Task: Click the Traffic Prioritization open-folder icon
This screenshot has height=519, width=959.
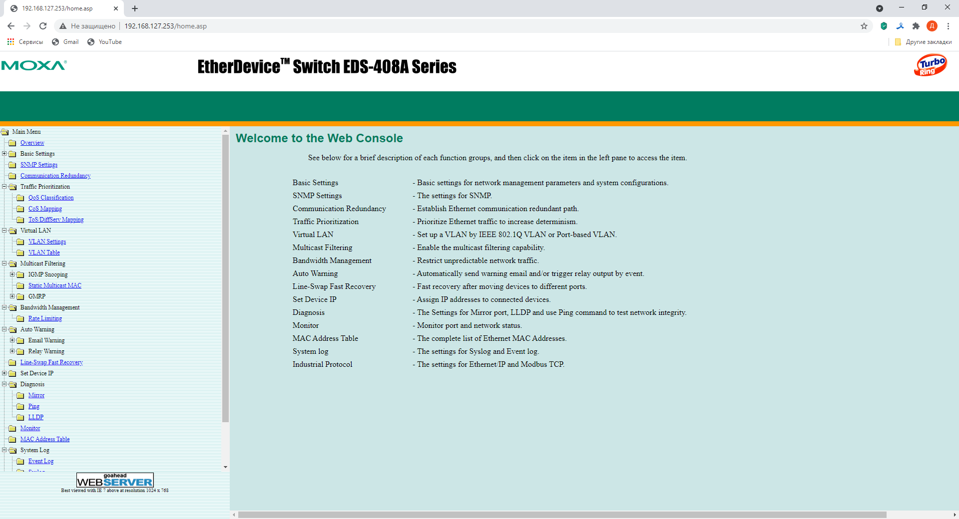Action: [x=12, y=187]
